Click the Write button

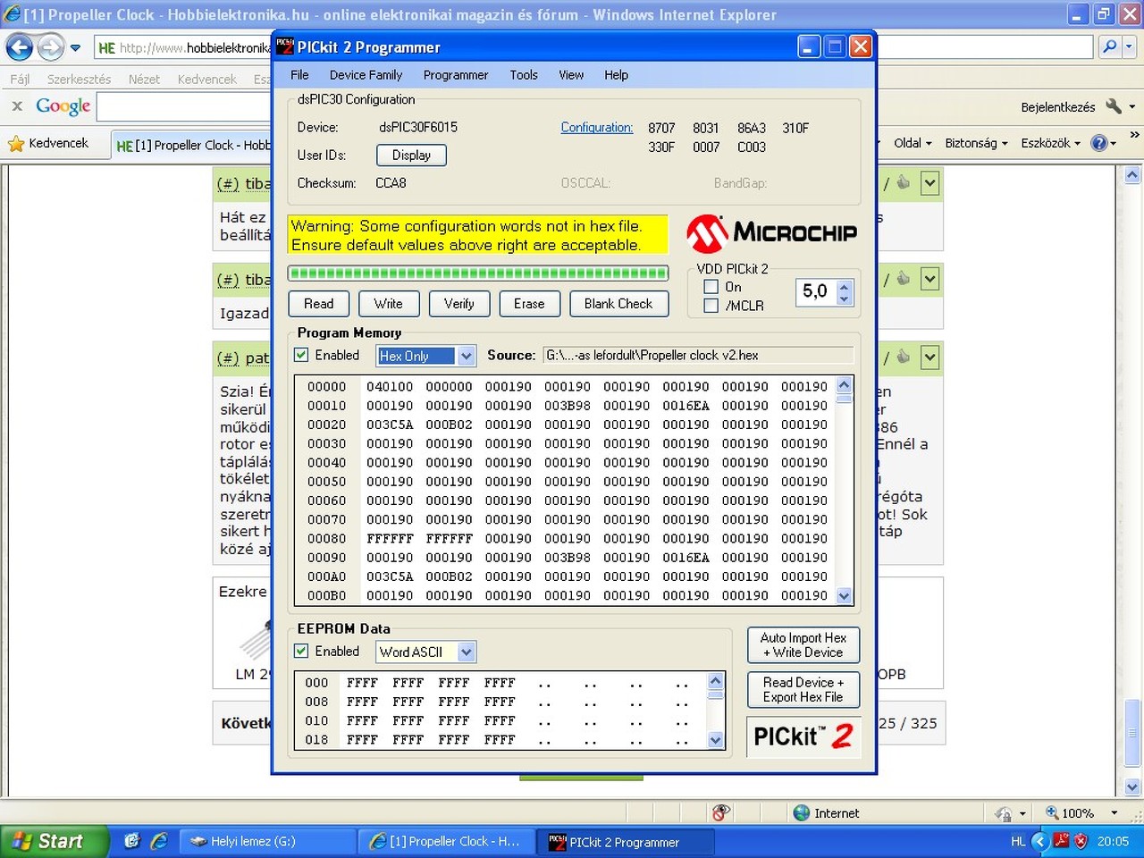tap(388, 304)
